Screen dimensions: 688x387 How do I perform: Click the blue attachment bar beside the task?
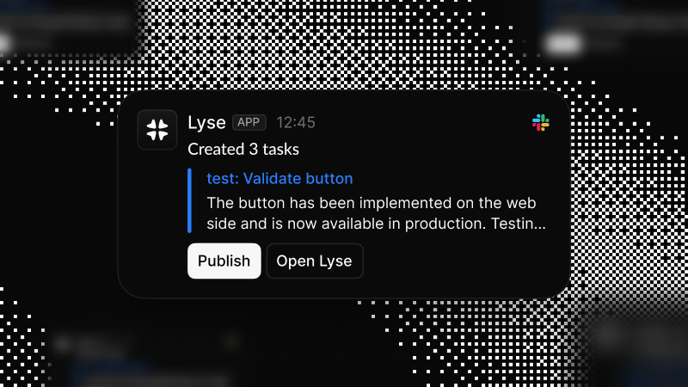pos(190,201)
